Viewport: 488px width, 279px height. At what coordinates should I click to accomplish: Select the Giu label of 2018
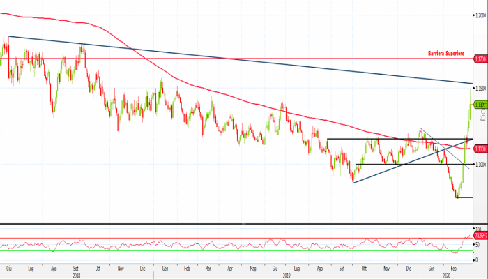pyautogui.click(x=9, y=269)
